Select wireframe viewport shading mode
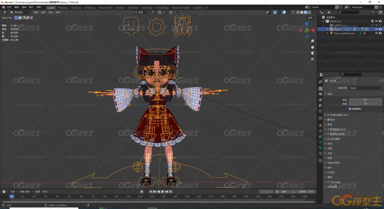The width and height of the screenshot is (384, 209). (x=298, y=12)
